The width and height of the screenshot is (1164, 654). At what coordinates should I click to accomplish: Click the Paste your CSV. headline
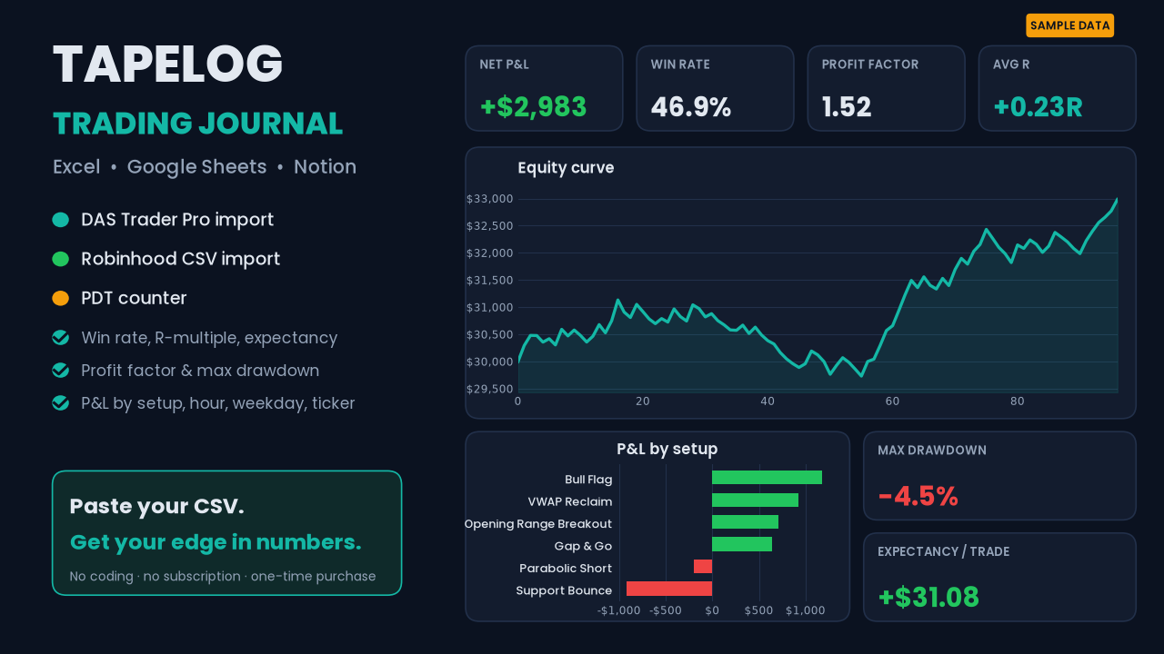pyautogui.click(x=156, y=507)
